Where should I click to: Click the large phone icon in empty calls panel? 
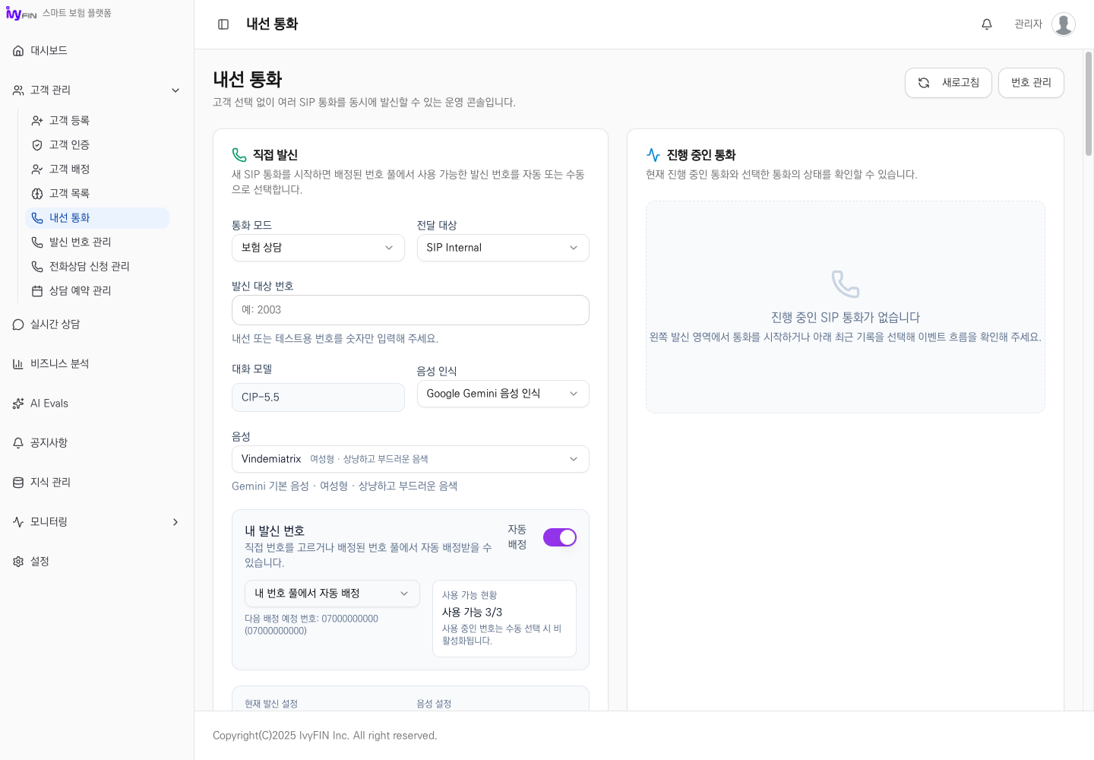pos(846,284)
